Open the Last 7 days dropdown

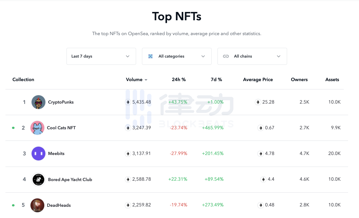pos(101,56)
